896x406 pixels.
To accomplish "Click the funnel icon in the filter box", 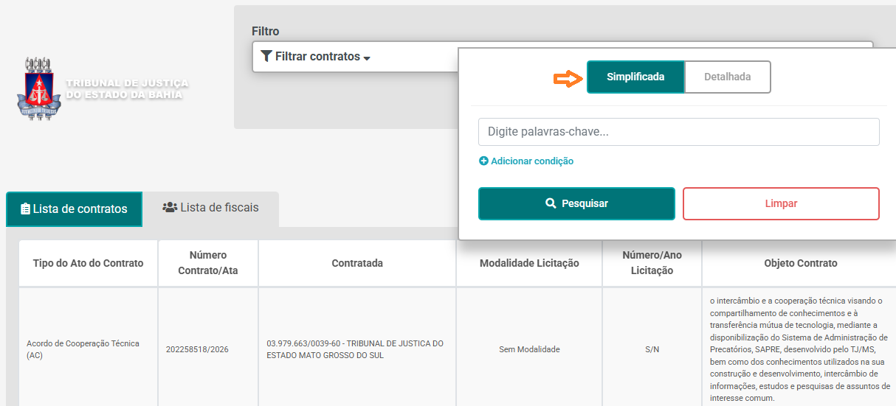I will point(266,56).
